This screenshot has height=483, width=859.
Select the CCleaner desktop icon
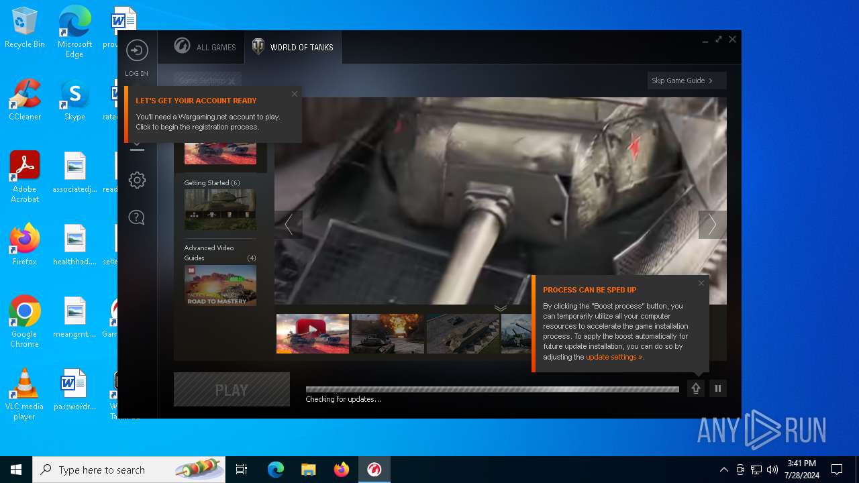click(x=25, y=100)
